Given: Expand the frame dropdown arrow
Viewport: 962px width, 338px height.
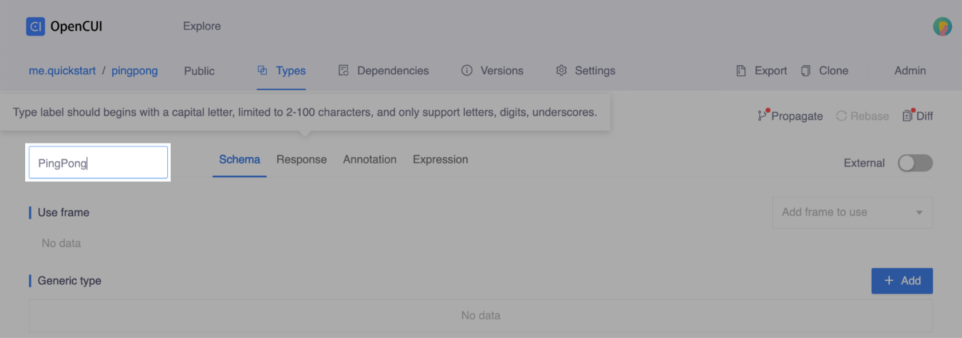Looking at the screenshot, I should coord(919,213).
